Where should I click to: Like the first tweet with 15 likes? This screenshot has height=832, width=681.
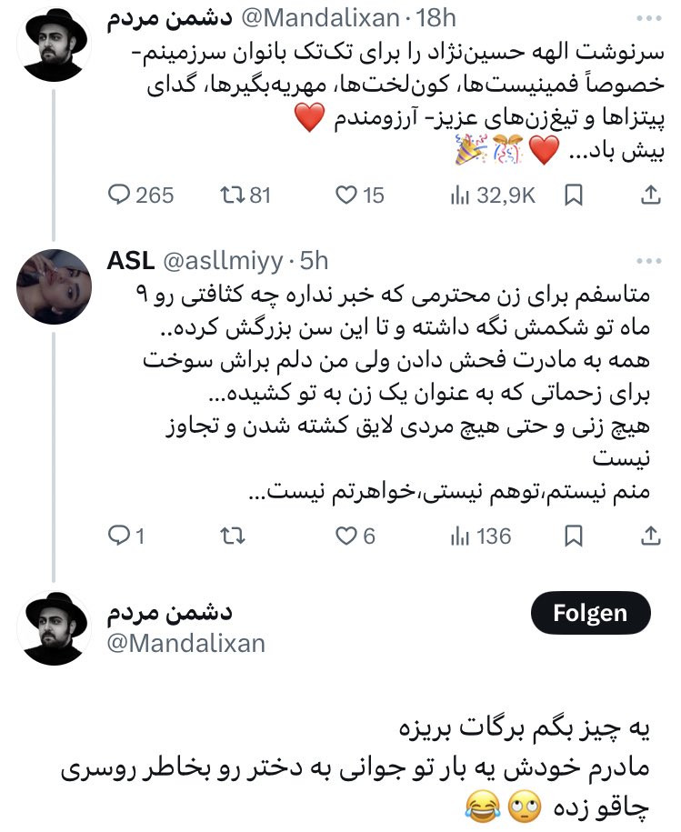(346, 195)
